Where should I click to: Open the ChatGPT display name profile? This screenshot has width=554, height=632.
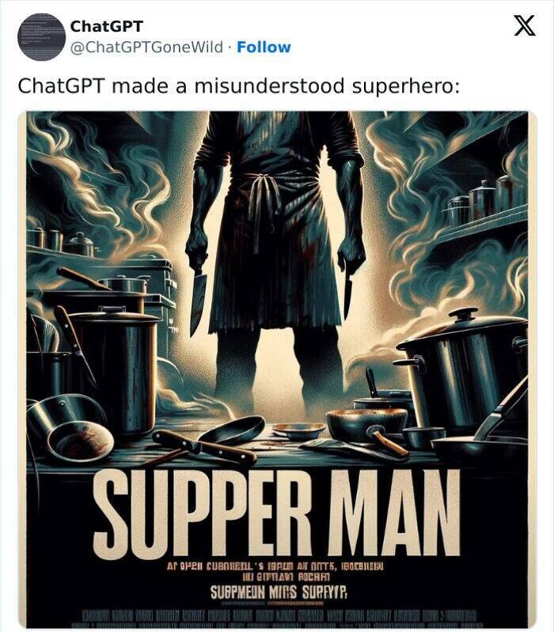106,26
